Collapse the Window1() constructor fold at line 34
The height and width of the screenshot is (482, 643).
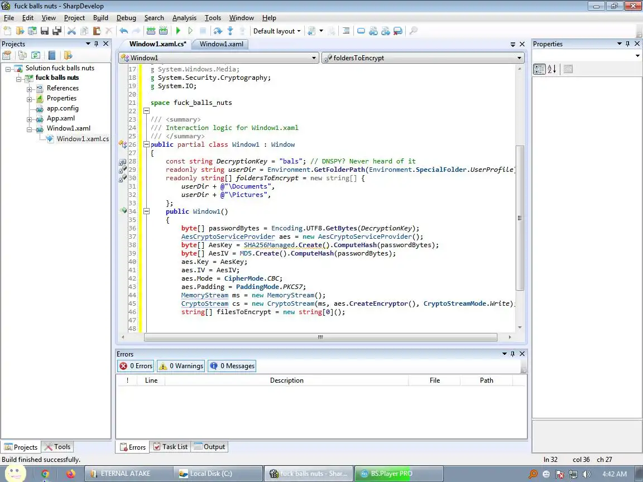click(x=146, y=211)
